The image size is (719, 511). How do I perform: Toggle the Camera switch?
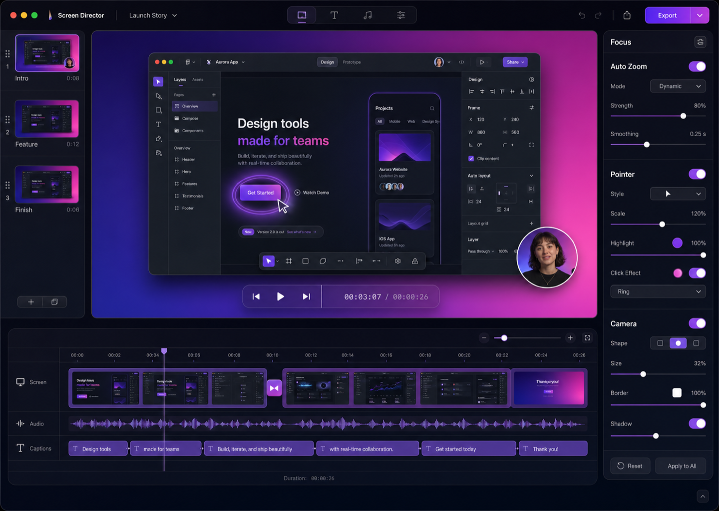[697, 323]
